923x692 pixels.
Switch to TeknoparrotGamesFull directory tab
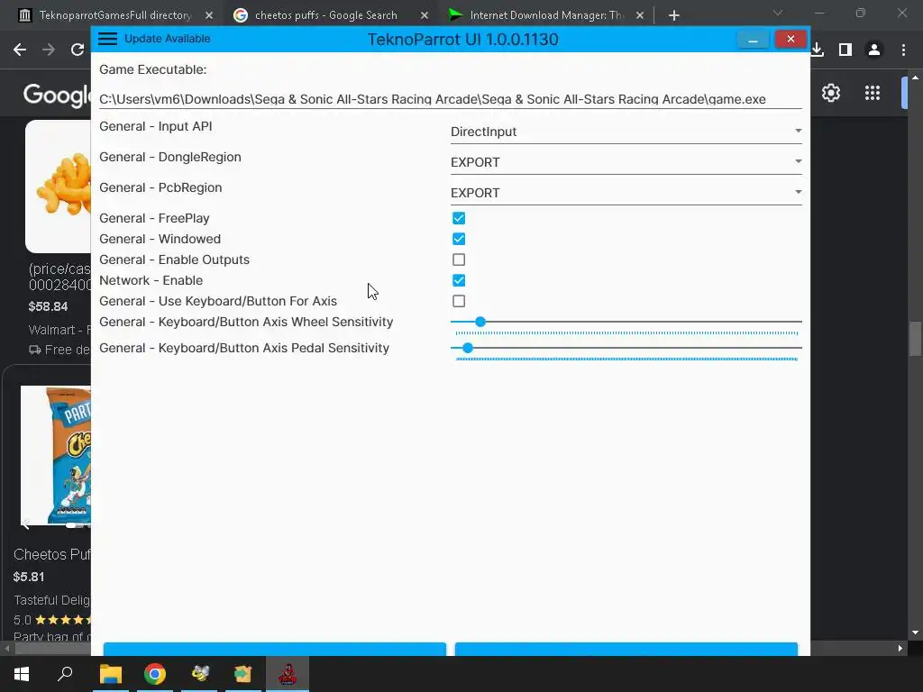[x=114, y=15]
